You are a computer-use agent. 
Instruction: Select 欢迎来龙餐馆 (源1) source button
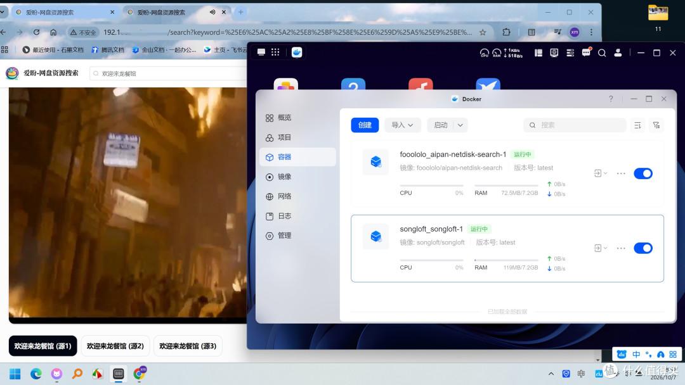coord(43,346)
